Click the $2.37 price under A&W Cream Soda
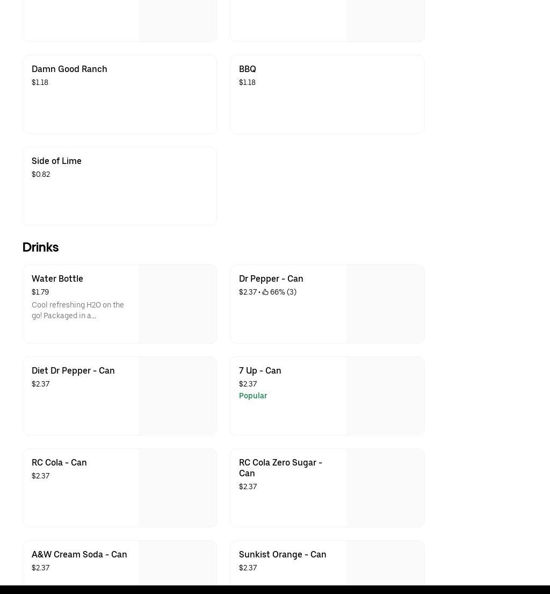Viewport: 550px width, 594px height. 40,568
